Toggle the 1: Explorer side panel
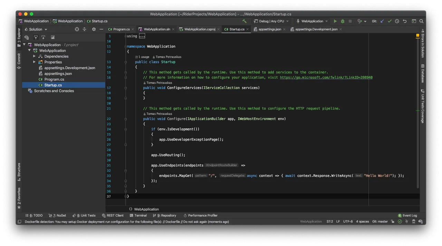The width and height of the screenshot is (442, 246). 19,37
